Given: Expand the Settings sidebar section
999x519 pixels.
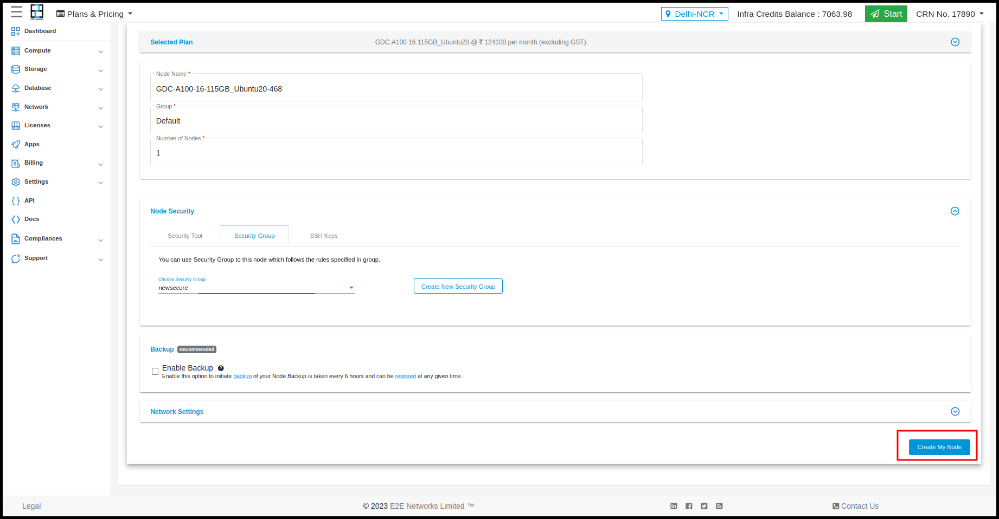Looking at the screenshot, I should (101, 183).
